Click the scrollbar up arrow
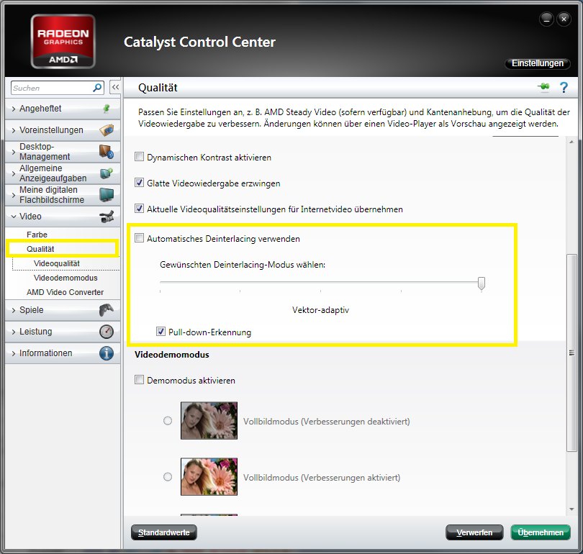 click(x=571, y=142)
